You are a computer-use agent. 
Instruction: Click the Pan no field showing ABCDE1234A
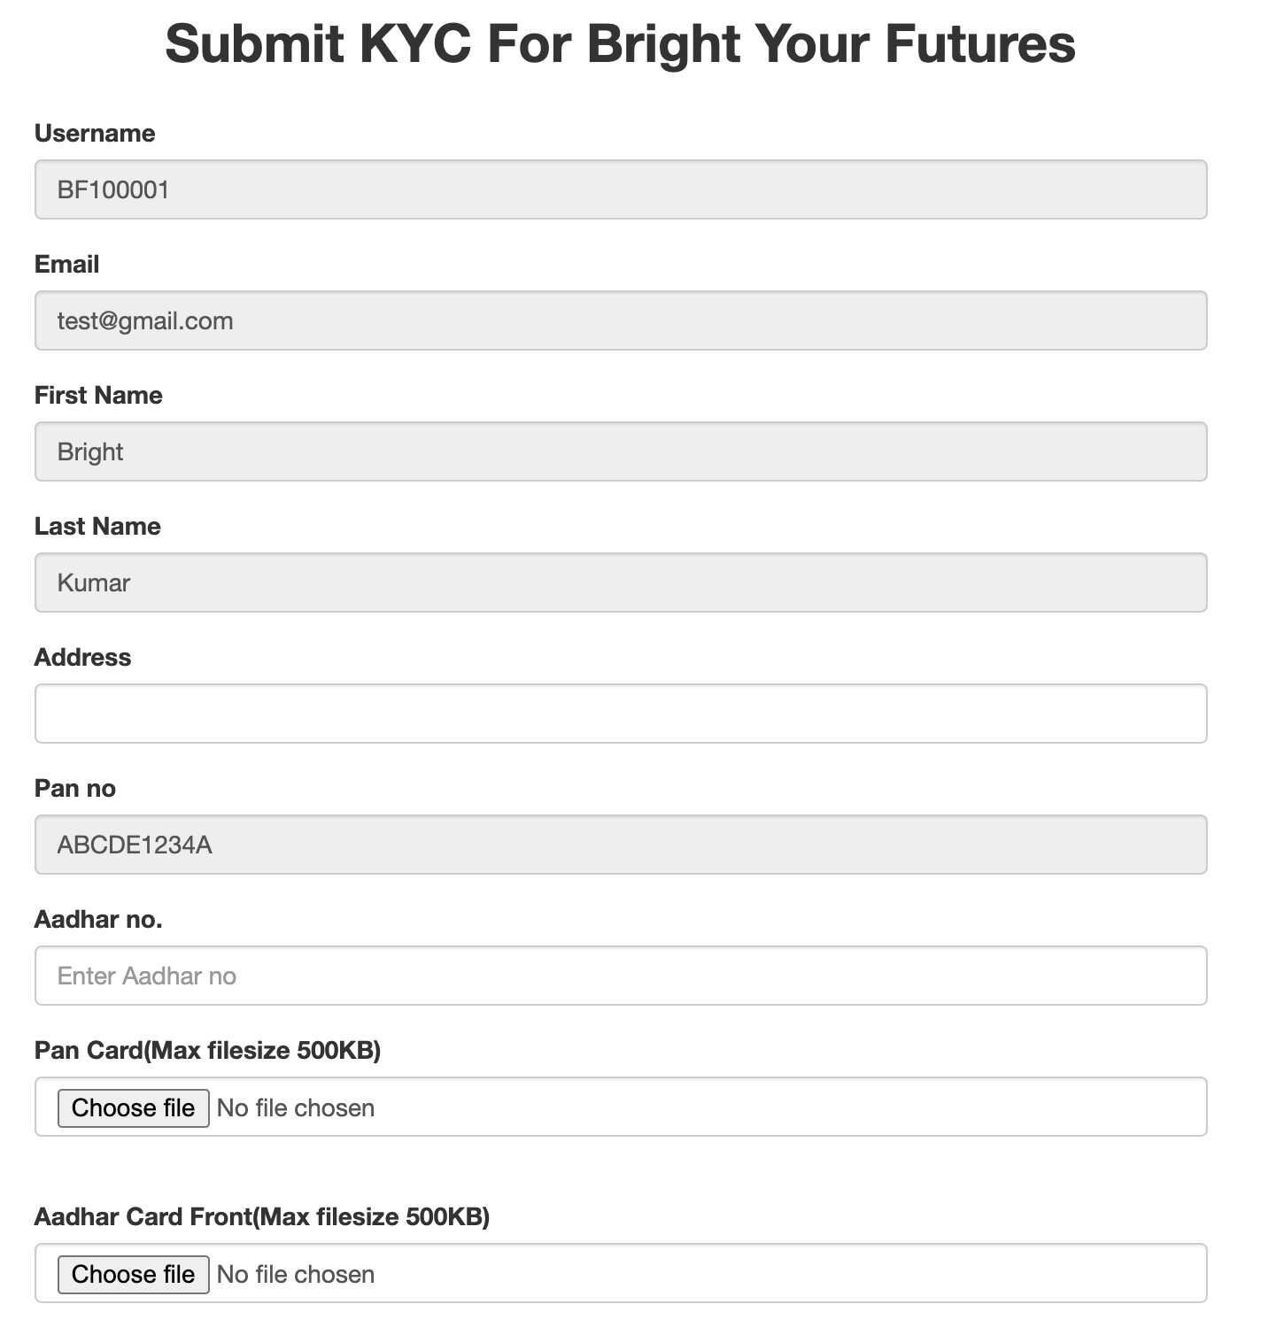[x=620, y=845]
